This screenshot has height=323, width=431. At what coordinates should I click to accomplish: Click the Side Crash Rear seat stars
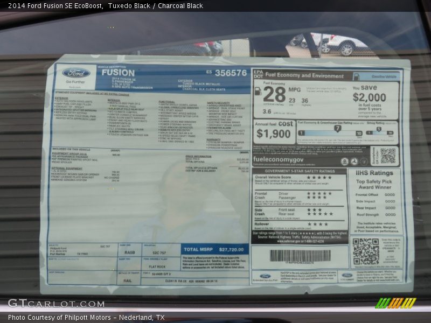tap(320, 214)
